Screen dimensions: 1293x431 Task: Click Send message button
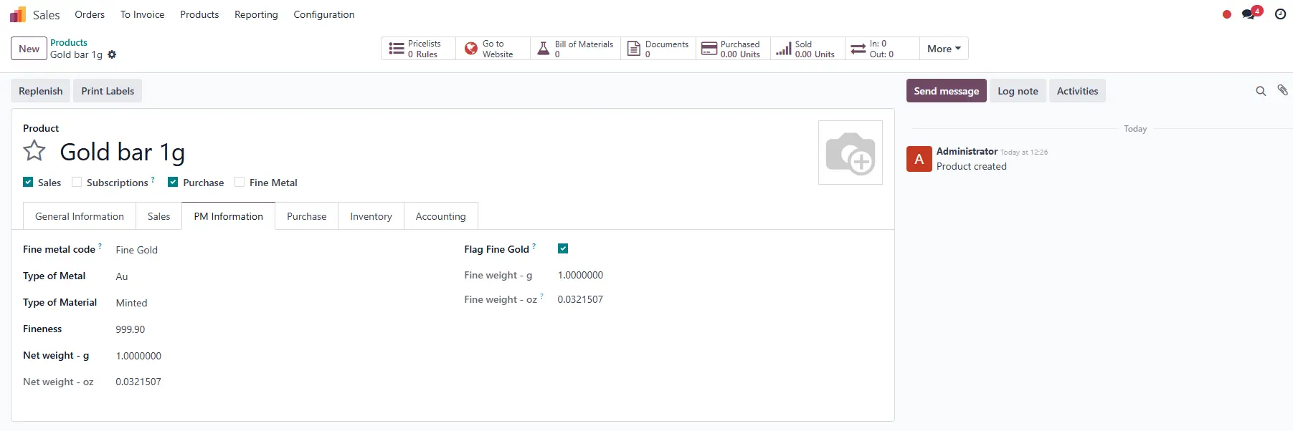point(947,91)
